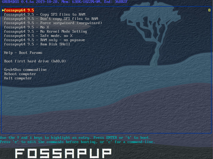
Task: Click the 'Press ENTER or 'b' to boot' hint
Action: point(122,138)
